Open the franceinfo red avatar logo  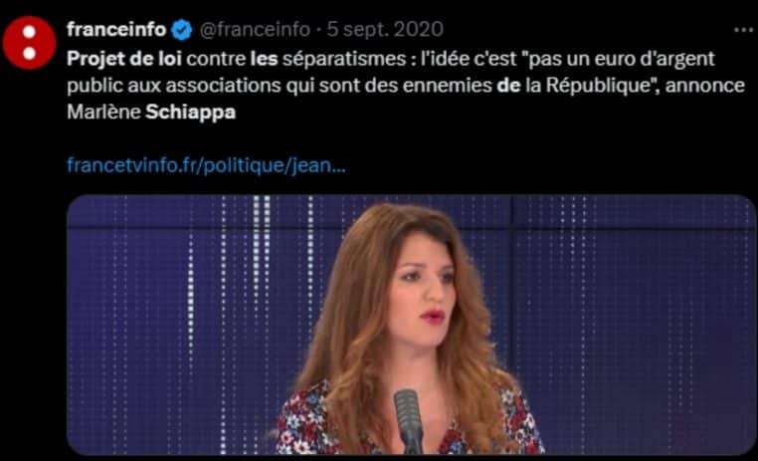tap(29, 43)
